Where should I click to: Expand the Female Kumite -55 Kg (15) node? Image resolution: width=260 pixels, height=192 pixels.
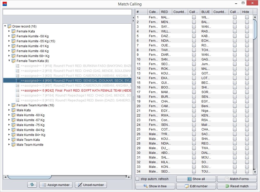point(9,41)
